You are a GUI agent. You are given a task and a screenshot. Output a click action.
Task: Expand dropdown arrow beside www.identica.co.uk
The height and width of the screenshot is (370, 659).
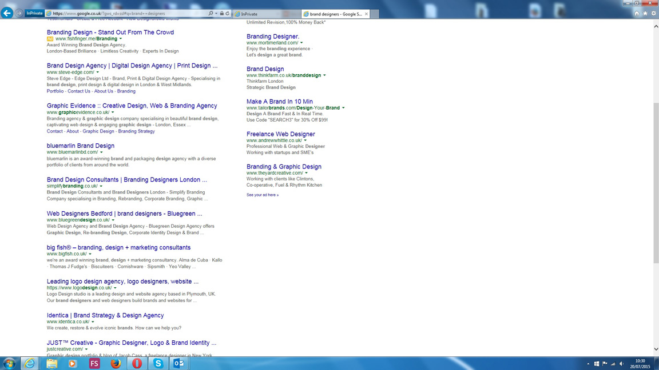point(93,322)
